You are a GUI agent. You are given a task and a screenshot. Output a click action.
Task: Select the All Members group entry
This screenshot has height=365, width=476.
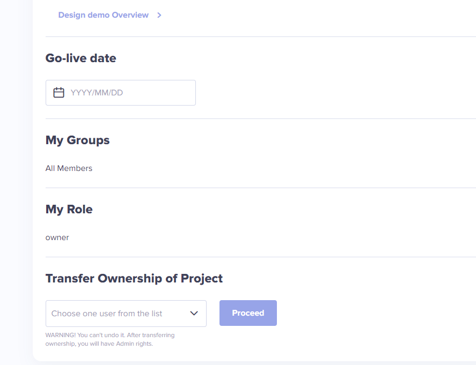tap(69, 168)
